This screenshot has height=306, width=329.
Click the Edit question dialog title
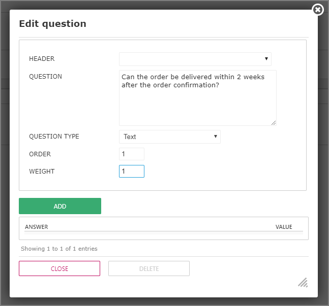click(x=52, y=23)
